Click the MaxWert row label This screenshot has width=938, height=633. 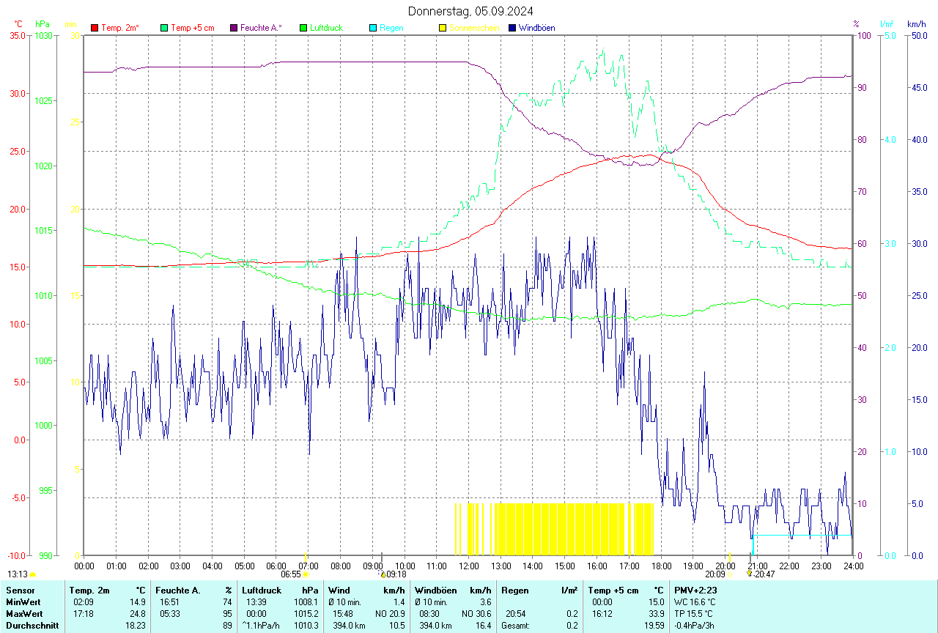click(25, 613)
